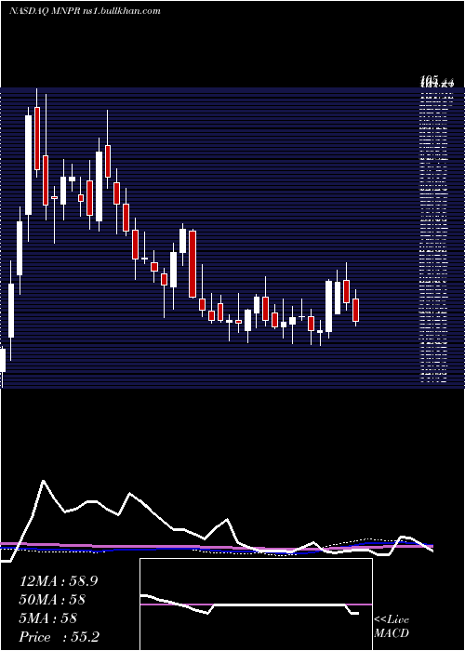Click the NASDAQ MNPR ns1.bullkhan.com title text
The height and width of the screenshot is (651, 465).
pos(85,11)
